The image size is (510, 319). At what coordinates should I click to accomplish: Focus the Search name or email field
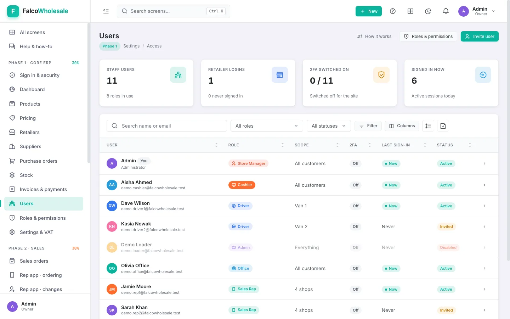coord(167,126)
